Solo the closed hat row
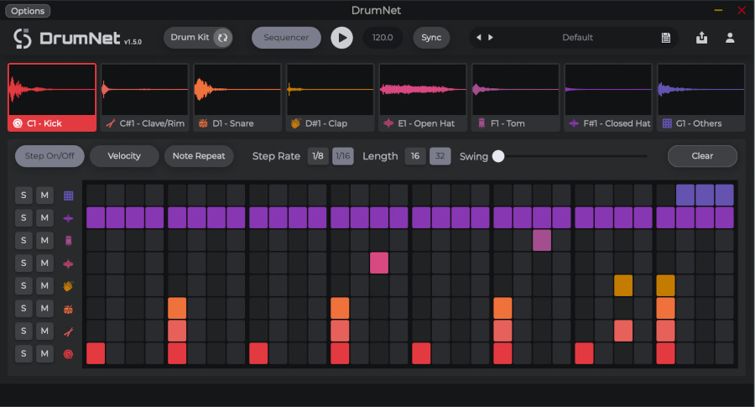This screenshot has height=407, width=755. [24, 218]
